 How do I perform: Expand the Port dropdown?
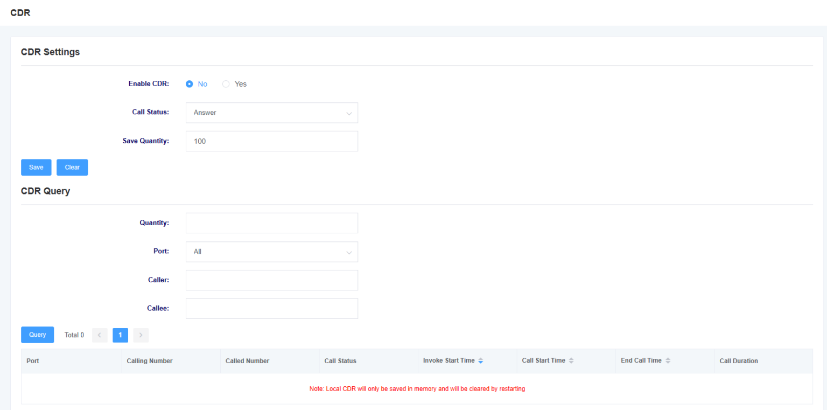click(271, 252)
